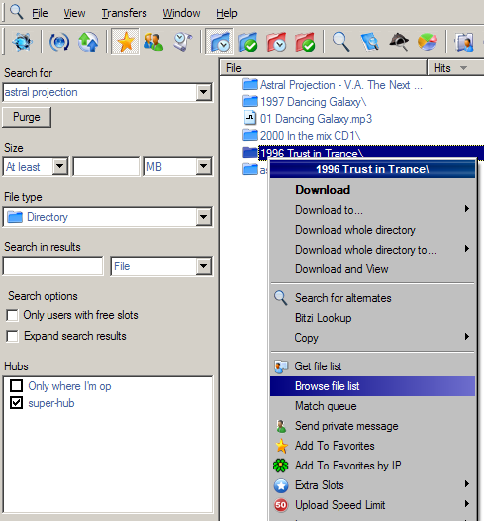This screenshot has height=521, width=484.
Task: Open finished downloads blue folder-check icon
Action: (x=247, y=42)
